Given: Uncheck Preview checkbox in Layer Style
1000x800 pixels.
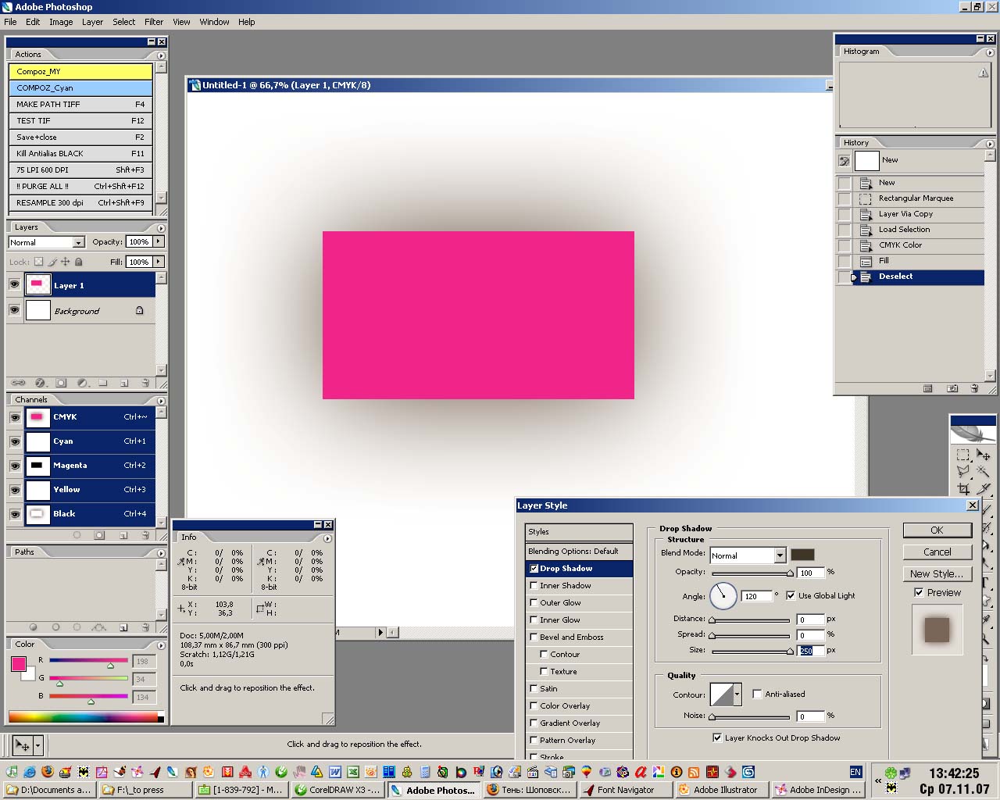Looking at the screenshot, I should (919, 592).
